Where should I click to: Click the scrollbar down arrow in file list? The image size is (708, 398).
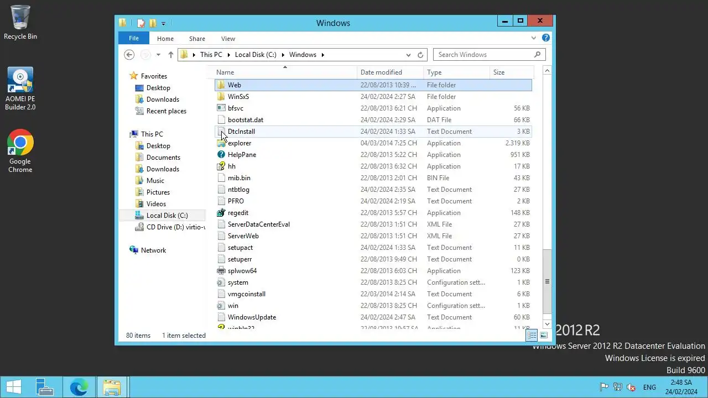coord(547,324)
